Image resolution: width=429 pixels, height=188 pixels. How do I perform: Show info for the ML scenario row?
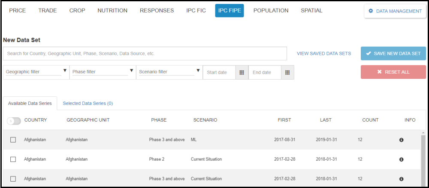pos(401,140)
